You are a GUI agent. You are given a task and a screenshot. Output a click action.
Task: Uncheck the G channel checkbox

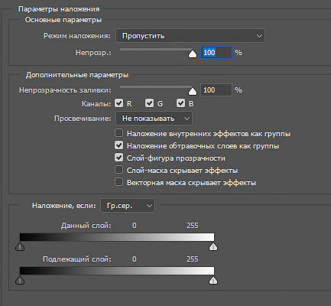click(x=149, y=103)
